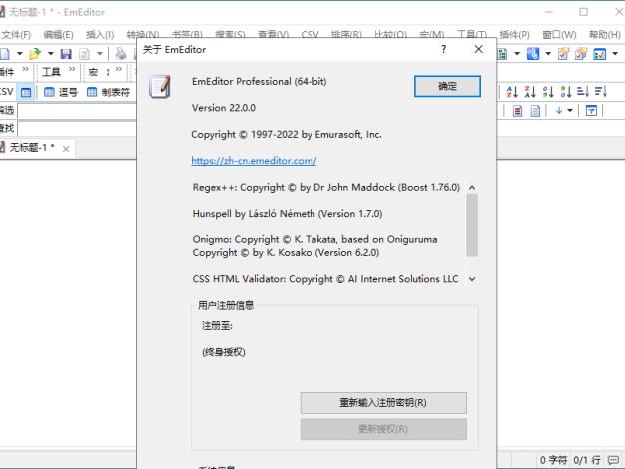
Task: Click the green tree-structure document icon
Action: [x=502, y=54]
